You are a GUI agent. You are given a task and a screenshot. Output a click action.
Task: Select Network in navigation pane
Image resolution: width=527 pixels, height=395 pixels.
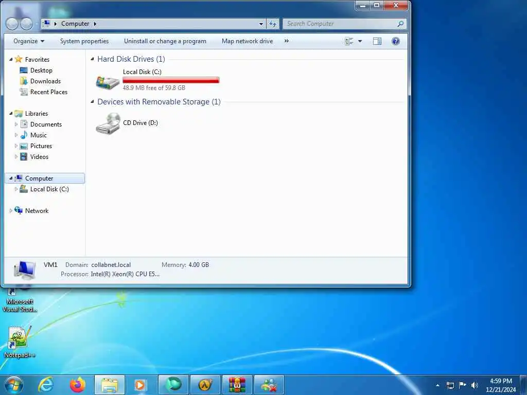coord(37,210)
